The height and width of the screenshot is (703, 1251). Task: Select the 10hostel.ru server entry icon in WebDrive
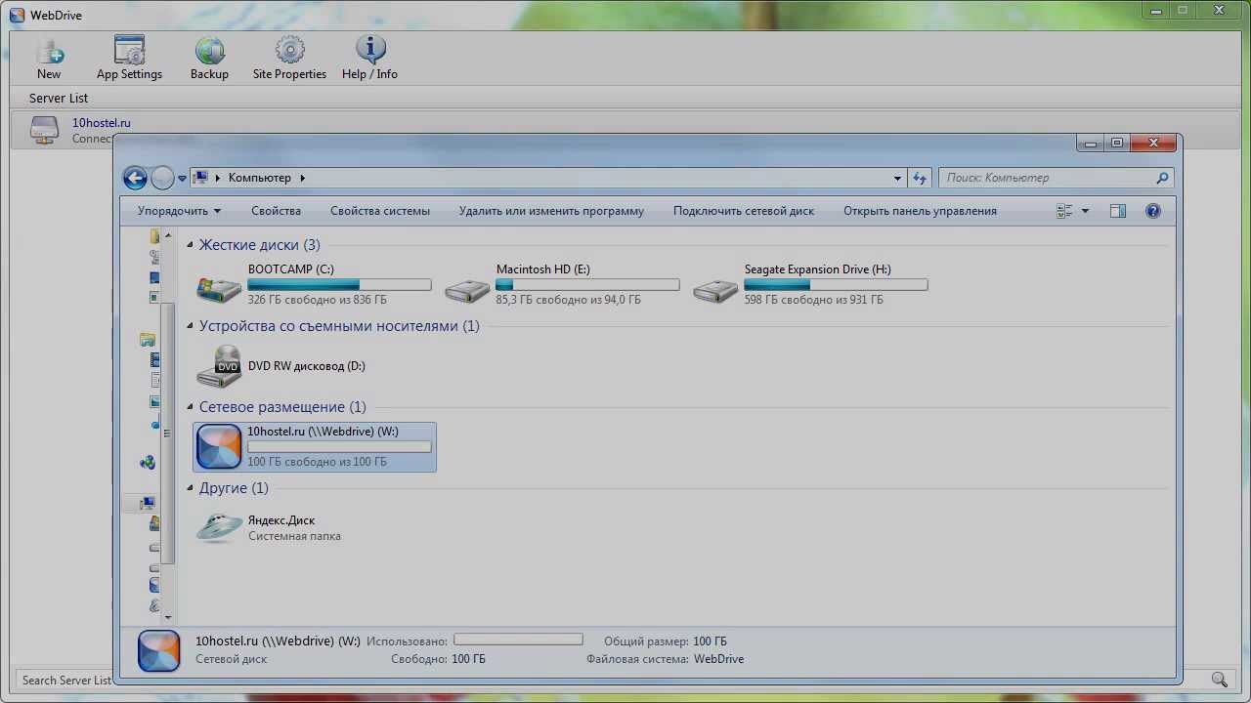tap(45, 130)
